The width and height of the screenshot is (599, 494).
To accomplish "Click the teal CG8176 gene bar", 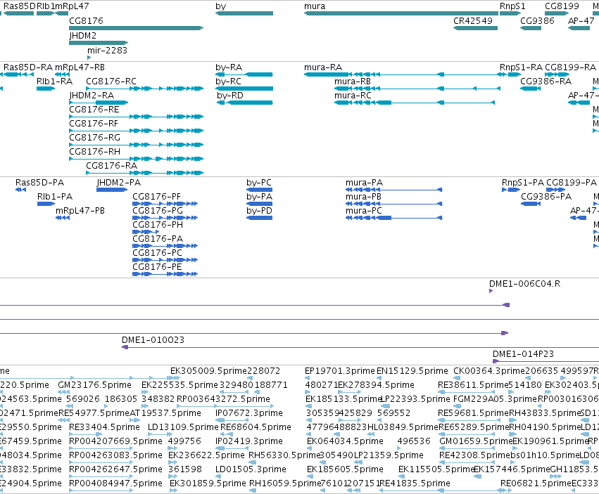I will coord(137,28).
